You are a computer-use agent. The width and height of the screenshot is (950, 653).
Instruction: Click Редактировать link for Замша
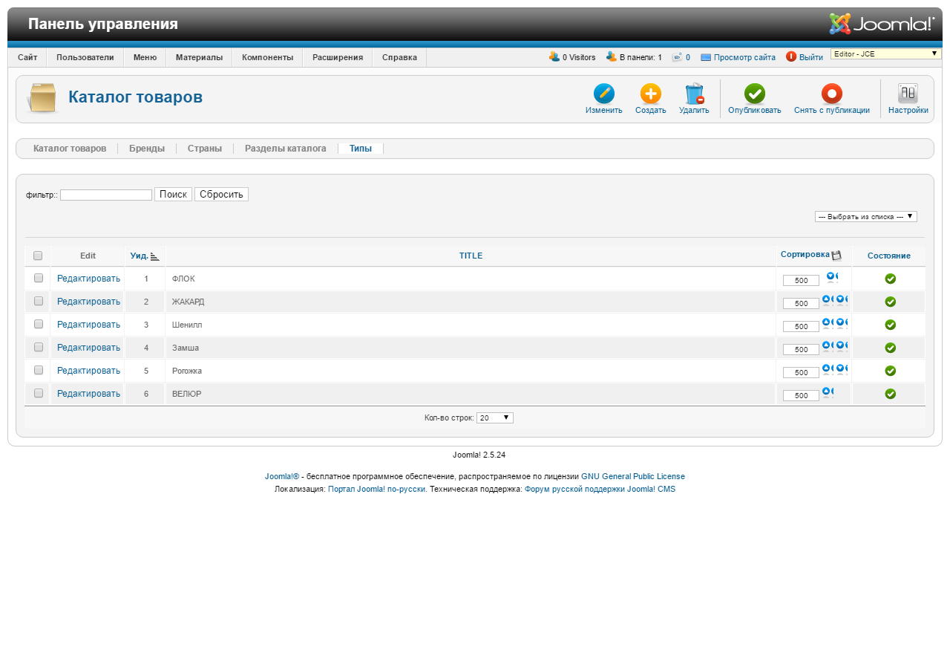coord(88,348)
